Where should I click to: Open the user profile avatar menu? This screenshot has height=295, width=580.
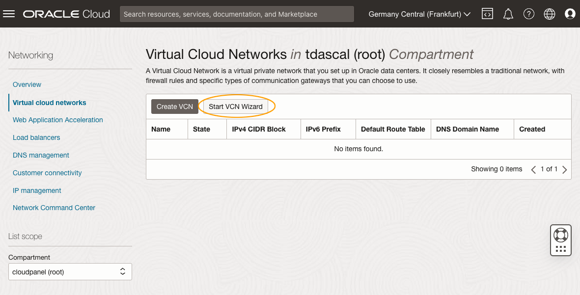pyautogui.click(x=570, y=14)
